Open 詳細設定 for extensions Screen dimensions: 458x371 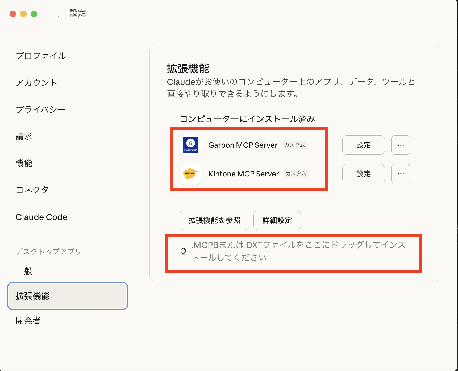tap(277, 220)
